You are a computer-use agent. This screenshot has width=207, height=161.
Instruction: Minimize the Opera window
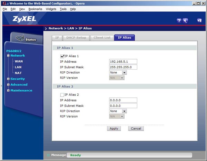coord(194,3)
